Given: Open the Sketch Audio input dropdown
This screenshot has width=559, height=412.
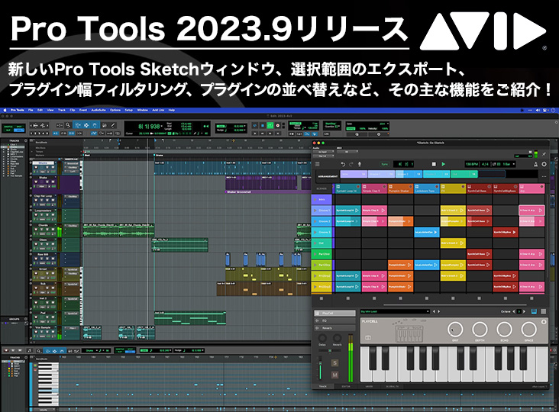Looking at the screenshot, I should 324,152.
